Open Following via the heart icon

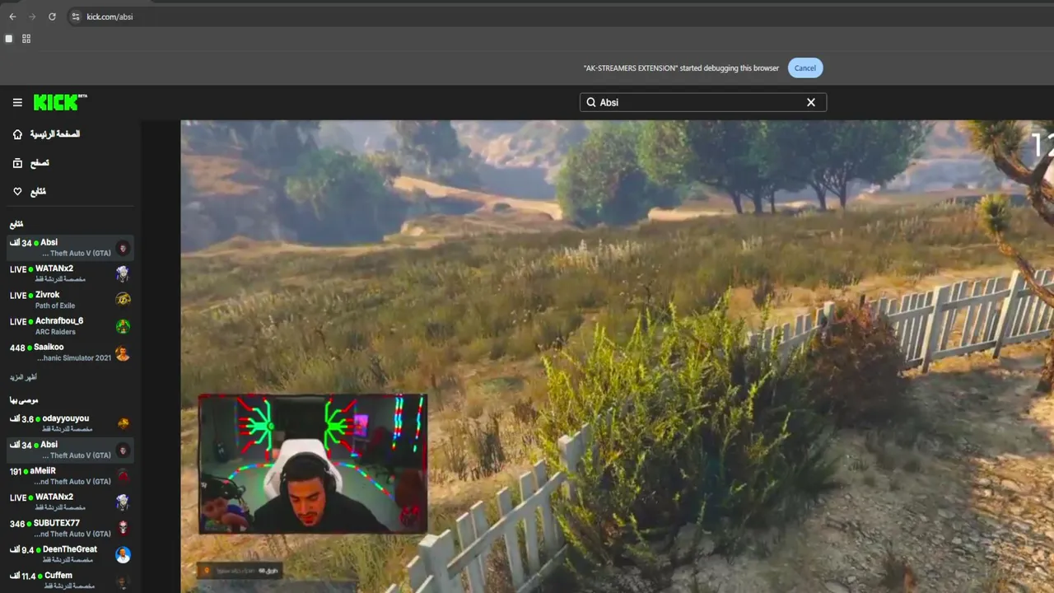coord(17,192)
